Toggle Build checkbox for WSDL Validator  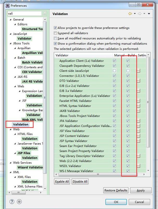click(128, 166)
